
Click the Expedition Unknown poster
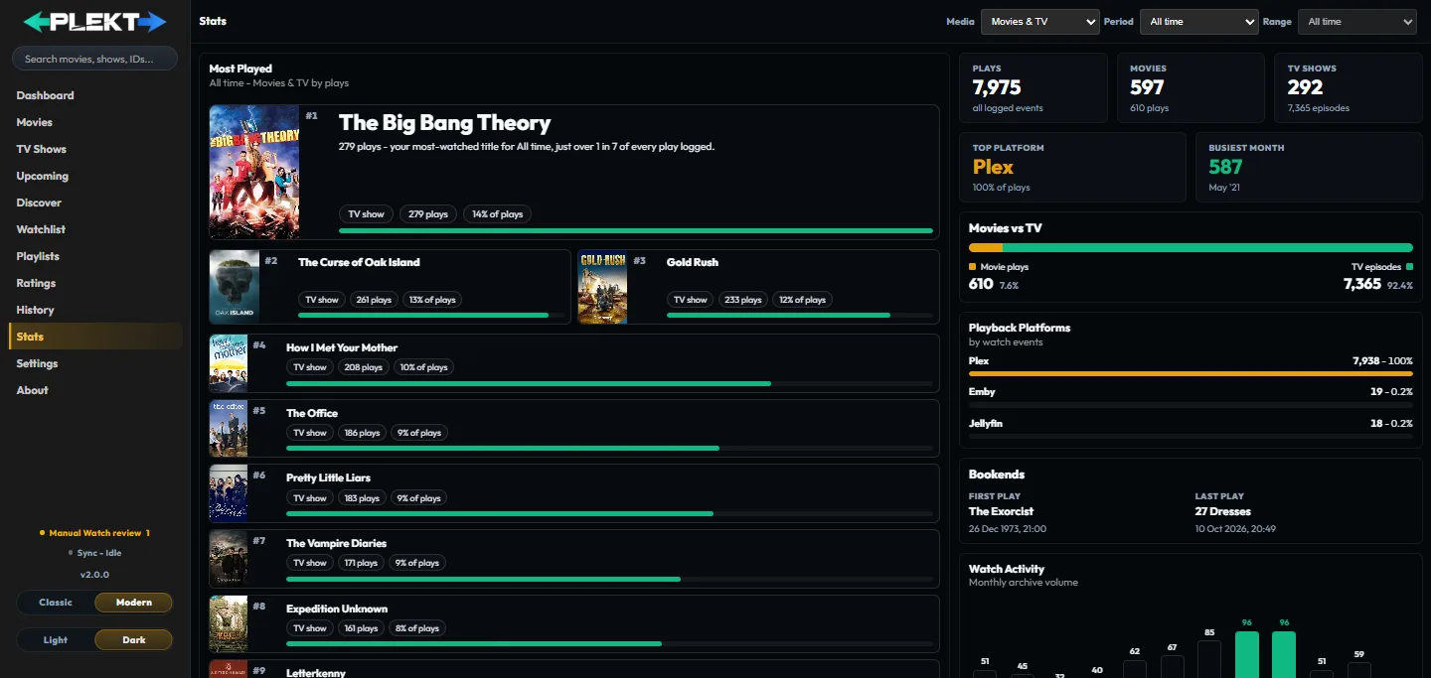(x=229, y=624)
